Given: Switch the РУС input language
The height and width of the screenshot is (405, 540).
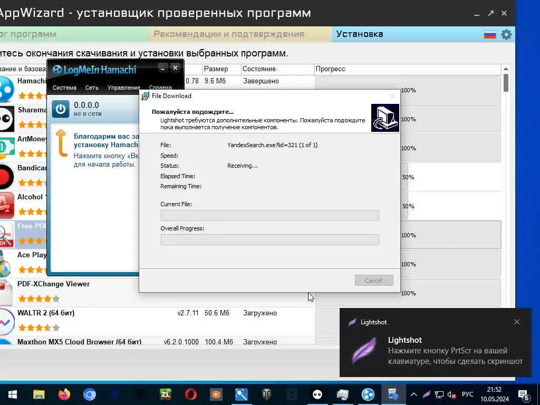Looking at the screenshot, I should click(x=467, y=394).
